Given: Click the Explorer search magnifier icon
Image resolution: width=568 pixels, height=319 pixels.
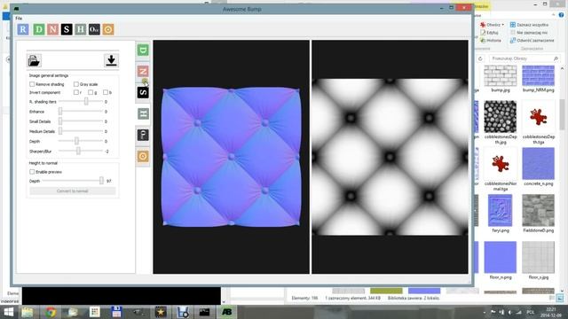Looking at the screenshot, I should point(556,58).
